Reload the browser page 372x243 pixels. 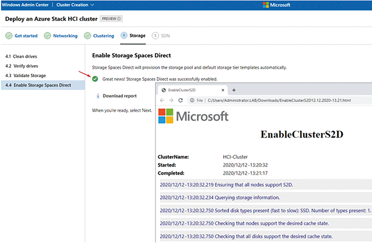point(181,100)
